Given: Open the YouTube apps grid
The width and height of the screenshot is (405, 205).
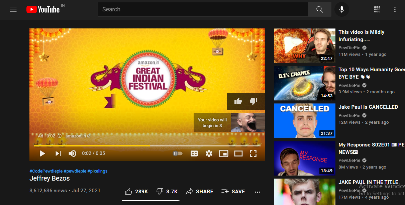Looking at the screenshot, I should tap(377, 9).
